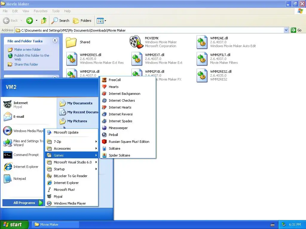Click Movie Maker taskbar button
Image resolution: width=306 pixels, height=229 pixels.
pyautogui.click(x=55, y=225)
